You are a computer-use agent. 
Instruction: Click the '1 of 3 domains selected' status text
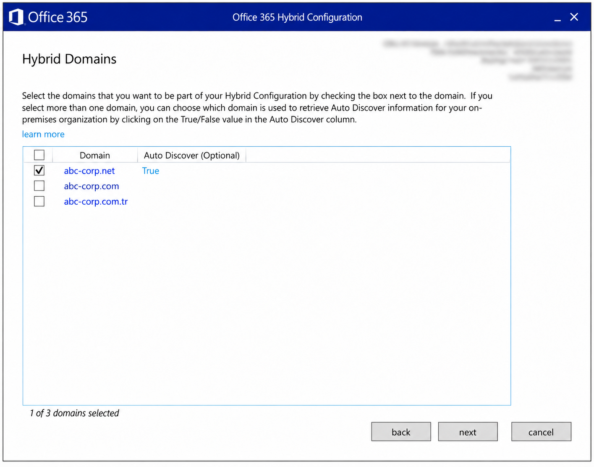tap(74, 413)
